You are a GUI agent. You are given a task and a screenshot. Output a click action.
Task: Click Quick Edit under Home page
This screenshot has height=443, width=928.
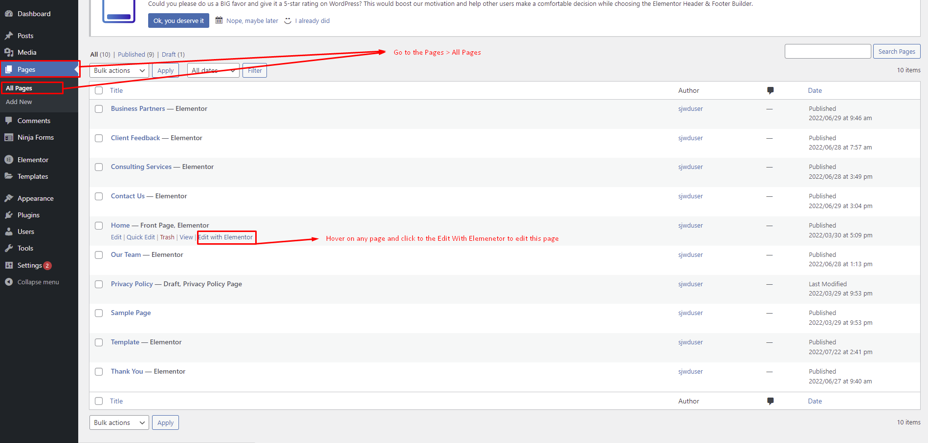[x=141, y=237]
